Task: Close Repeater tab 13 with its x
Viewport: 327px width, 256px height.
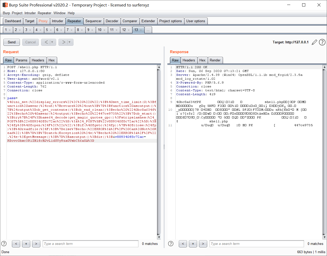Action: (x=141, y=30)
